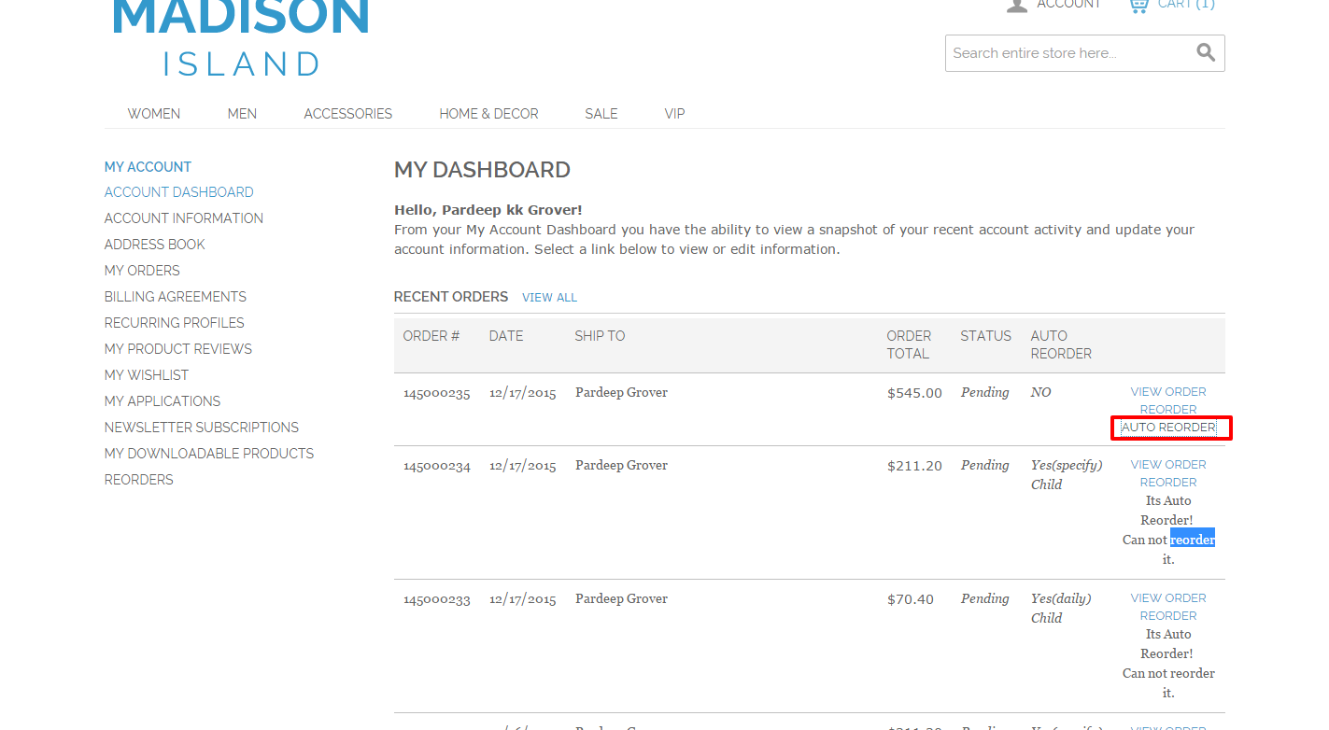Click the Order Total column header
This screenshot has width=1329, height=730.
click(909, 344)
